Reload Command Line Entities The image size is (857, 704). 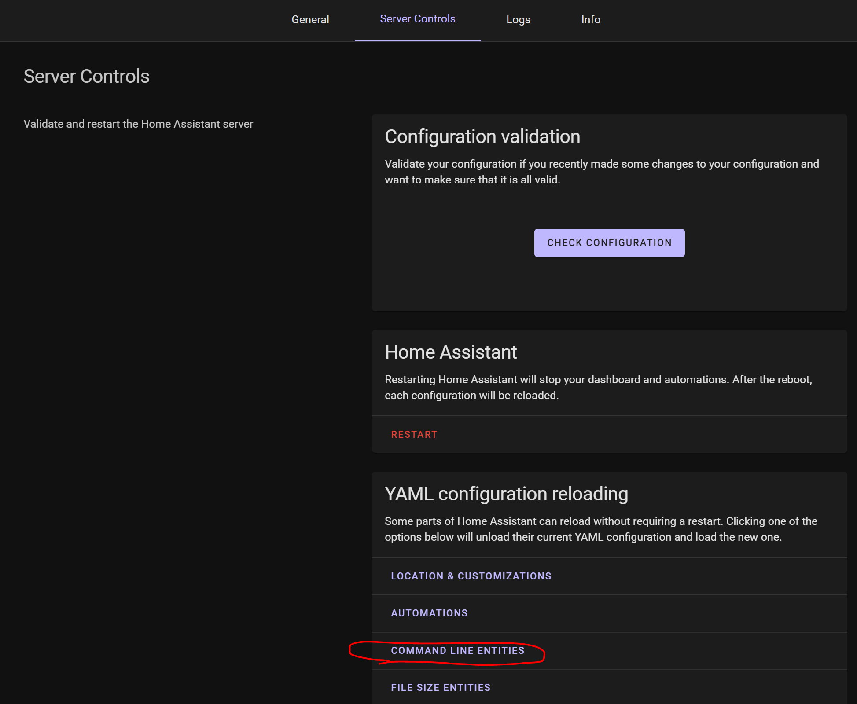point(457,650)
